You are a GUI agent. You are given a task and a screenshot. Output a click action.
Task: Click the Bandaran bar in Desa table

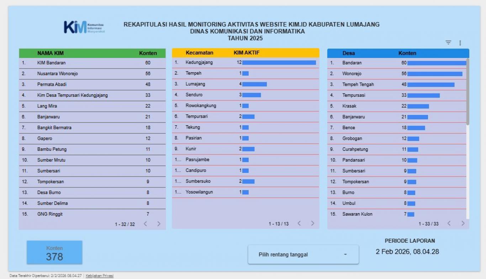[x=437, y=63]
